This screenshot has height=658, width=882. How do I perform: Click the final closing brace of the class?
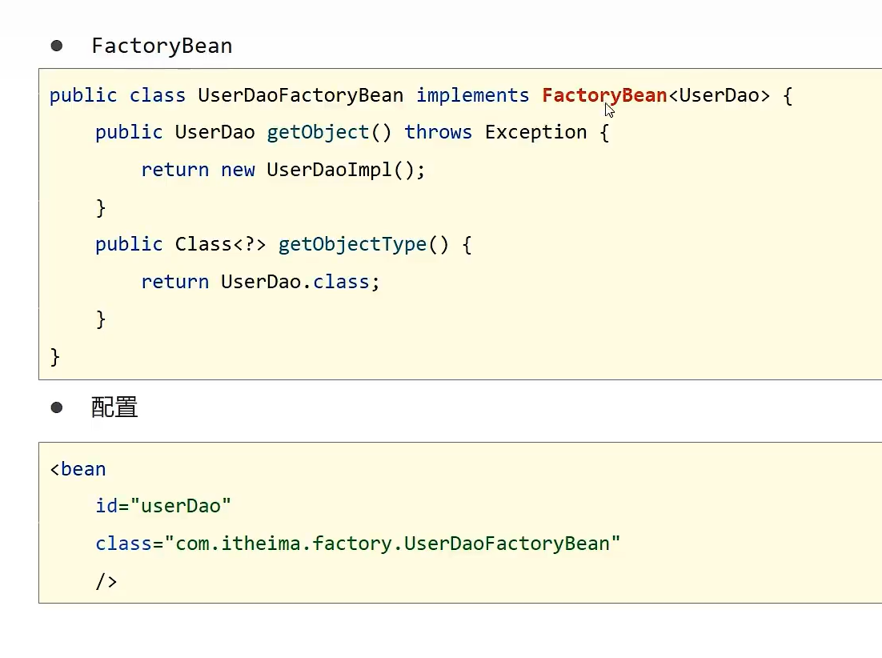[x=55, y=356]
